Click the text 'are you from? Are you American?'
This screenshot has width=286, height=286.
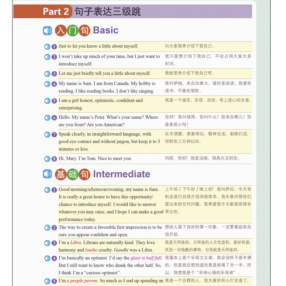[x=92, y=125]
